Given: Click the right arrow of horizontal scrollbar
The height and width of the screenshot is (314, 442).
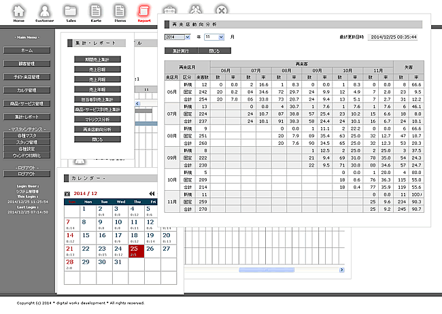Looking at the screenshot, I should (341, 270).
